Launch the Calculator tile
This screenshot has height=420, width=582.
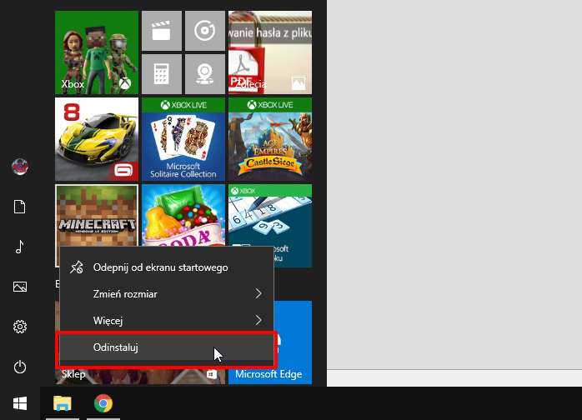tap(162, 74)
